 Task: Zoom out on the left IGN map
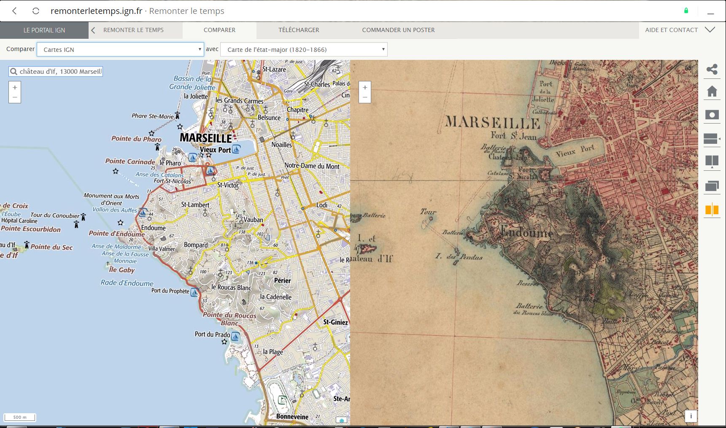15,97
